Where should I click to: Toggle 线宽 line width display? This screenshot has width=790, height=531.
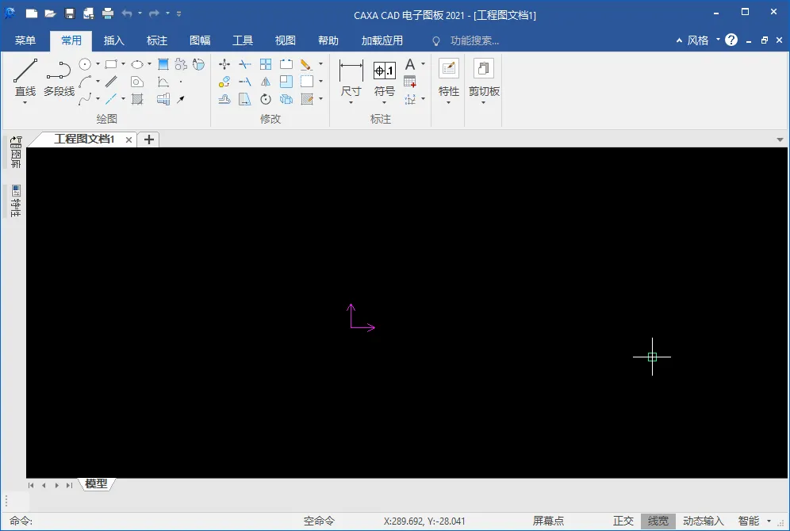click(658, 521)
